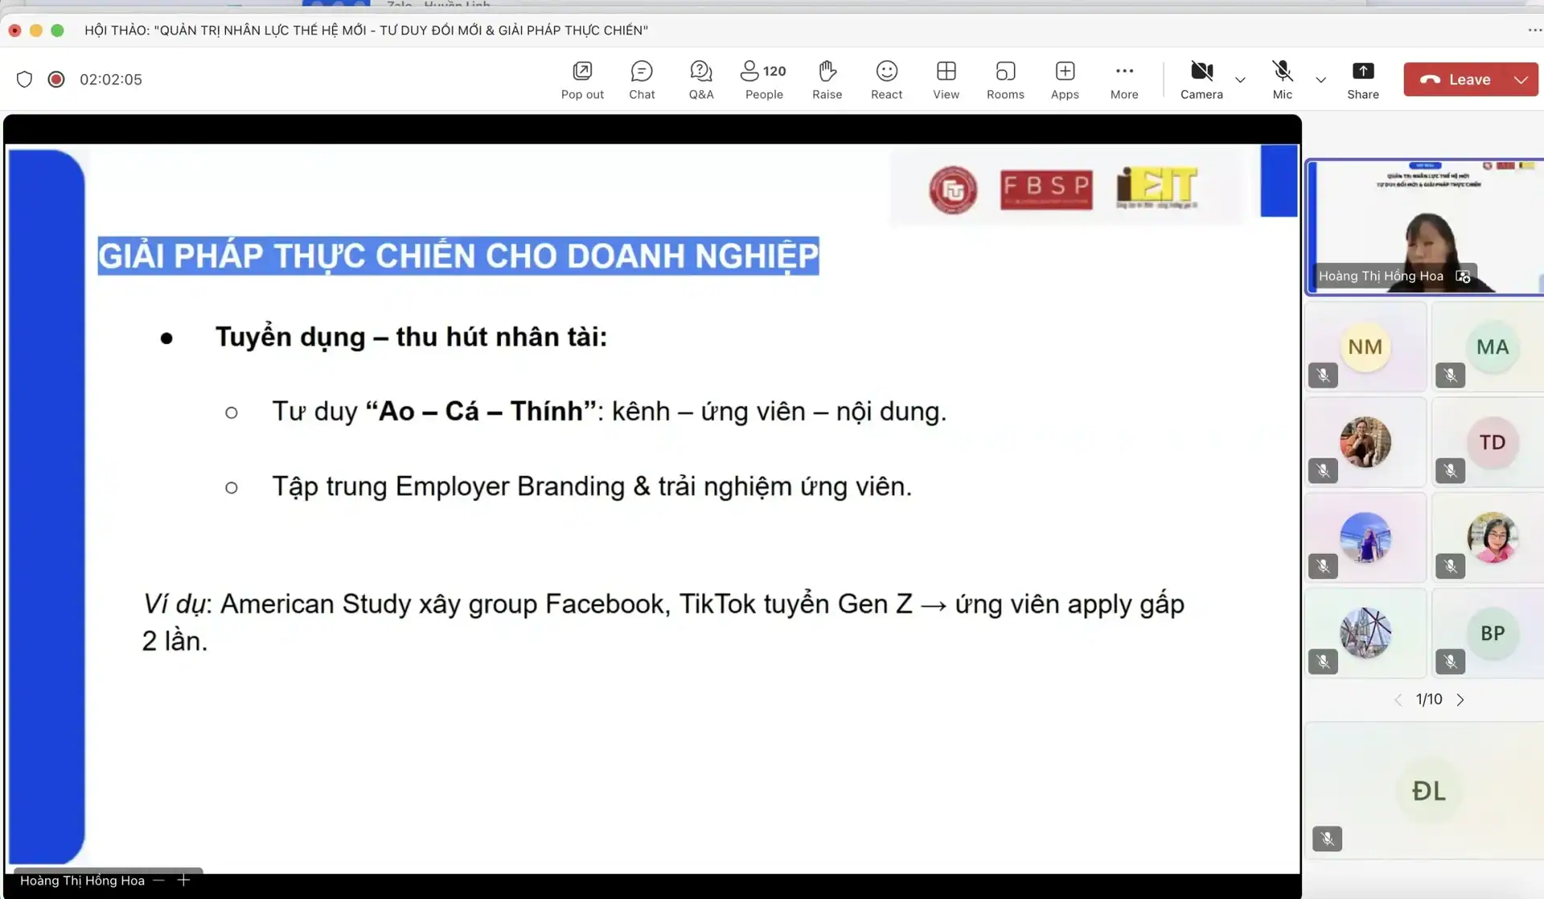The width and height of the screenshot is (1544, 899).
Task: Go to next participant page
Action: (x=1461, y=700)
